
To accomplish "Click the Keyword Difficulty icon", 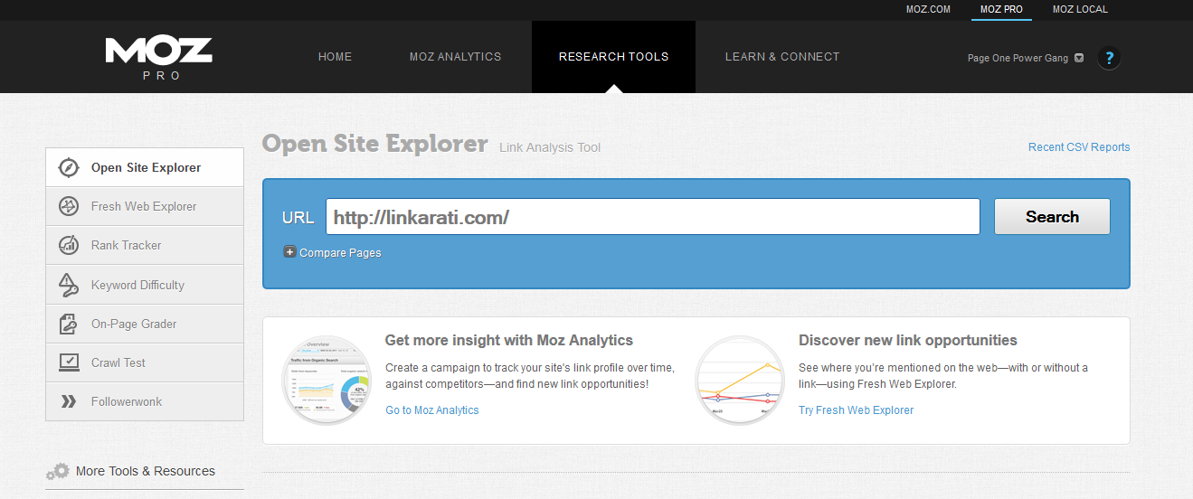I will [69, 285].
